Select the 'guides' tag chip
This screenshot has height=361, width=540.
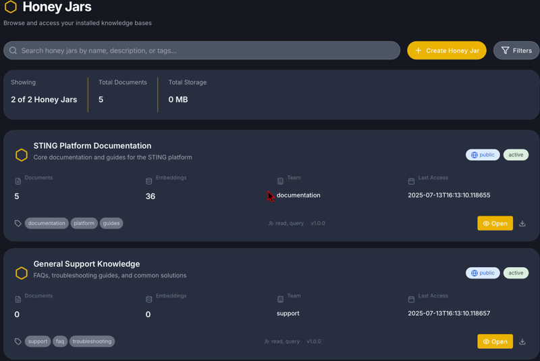[111, 223]
